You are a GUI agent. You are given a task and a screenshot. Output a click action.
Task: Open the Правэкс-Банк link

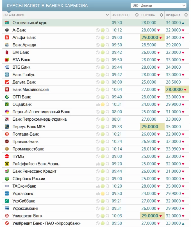[26, 141]
